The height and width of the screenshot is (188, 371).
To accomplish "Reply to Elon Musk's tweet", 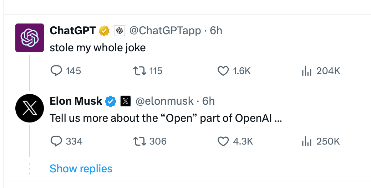I will pyautogui.click(x=66, y=141).
